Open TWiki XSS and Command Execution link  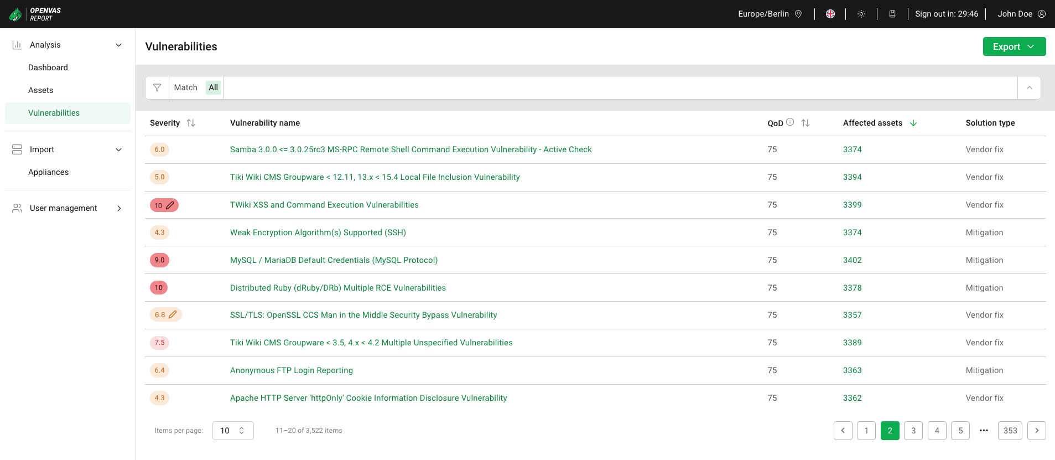click(324, 205)
